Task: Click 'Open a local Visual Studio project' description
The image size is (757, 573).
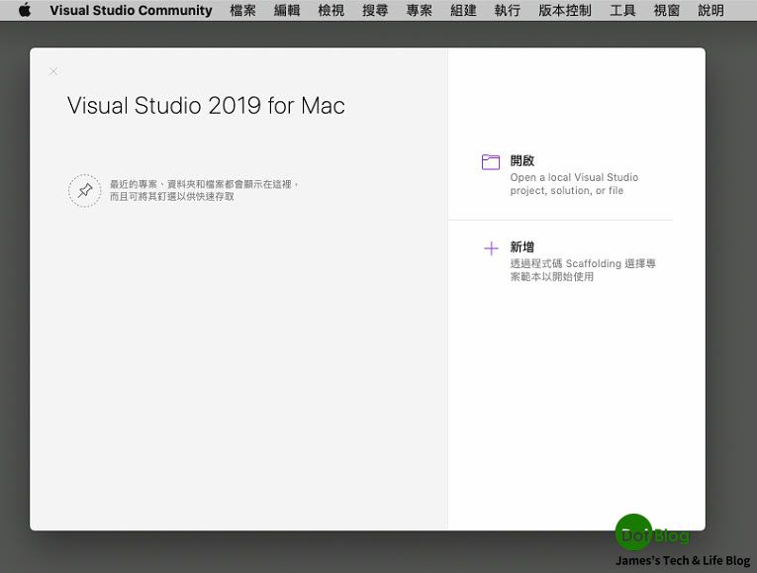Action: (x=574, y=184)
